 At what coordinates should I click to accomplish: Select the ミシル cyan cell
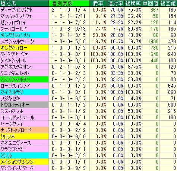[24, 155]
